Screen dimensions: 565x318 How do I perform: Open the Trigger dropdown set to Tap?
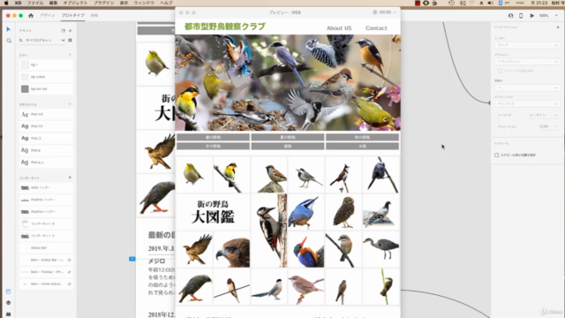click(x=527, y=45)
